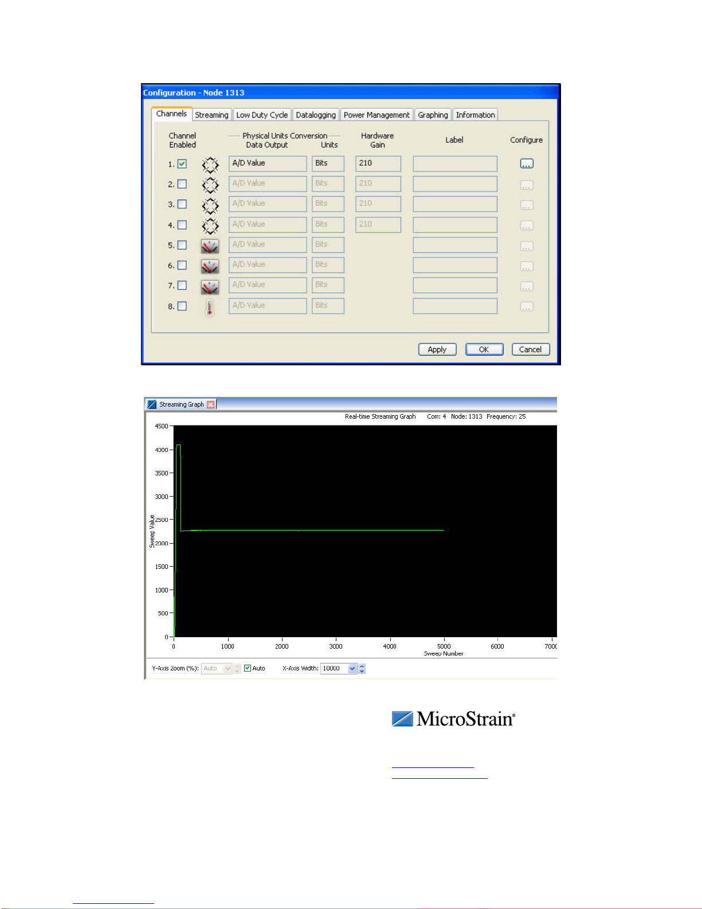Click channel 1 Hardware Gain field
The width and height of the screenshot is (702, 909).
378,164
